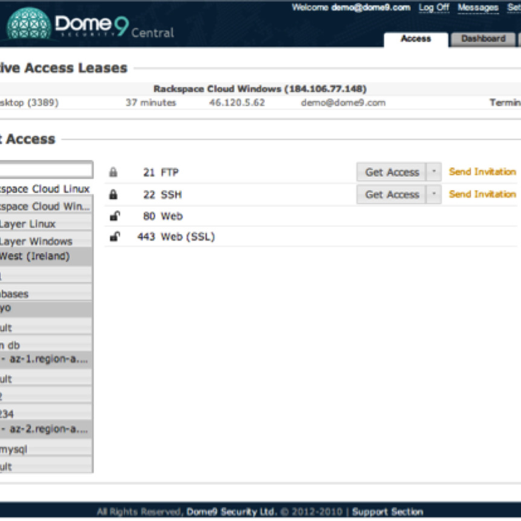Select the Layer Windows server entry
Viewport: 521px width, 521px height.
[x=46, y=241]
